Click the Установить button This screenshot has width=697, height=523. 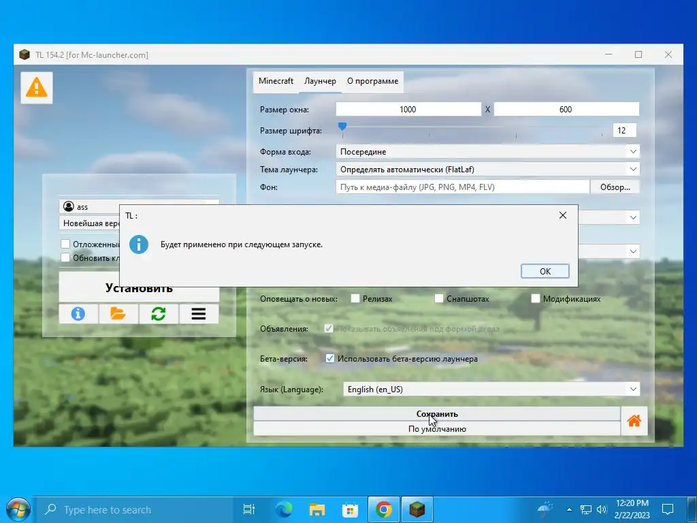click(139, 288)
